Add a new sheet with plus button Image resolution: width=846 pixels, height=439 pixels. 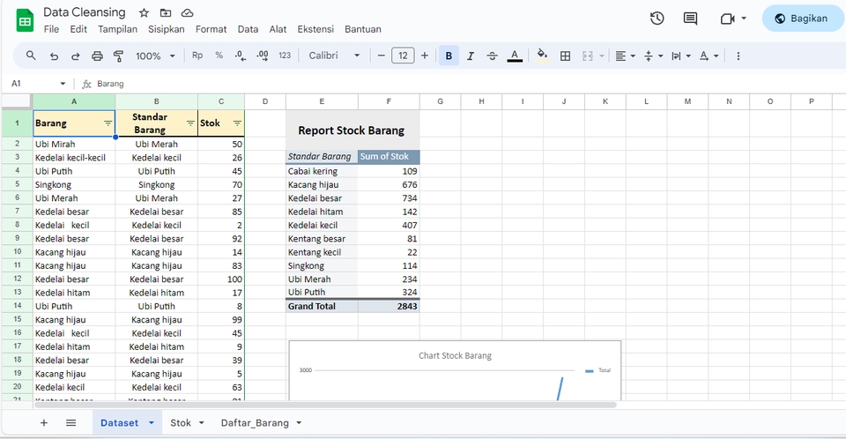coord(44,423)
